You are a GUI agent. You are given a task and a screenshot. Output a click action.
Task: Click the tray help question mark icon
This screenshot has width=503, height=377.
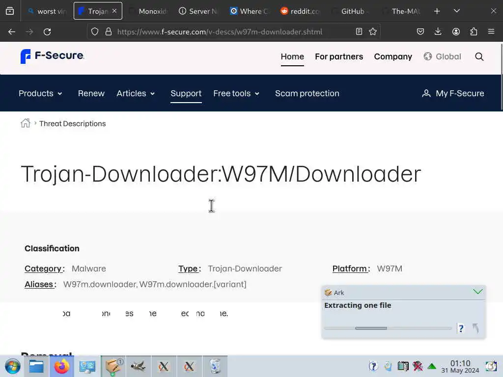(x=373, y=366)
